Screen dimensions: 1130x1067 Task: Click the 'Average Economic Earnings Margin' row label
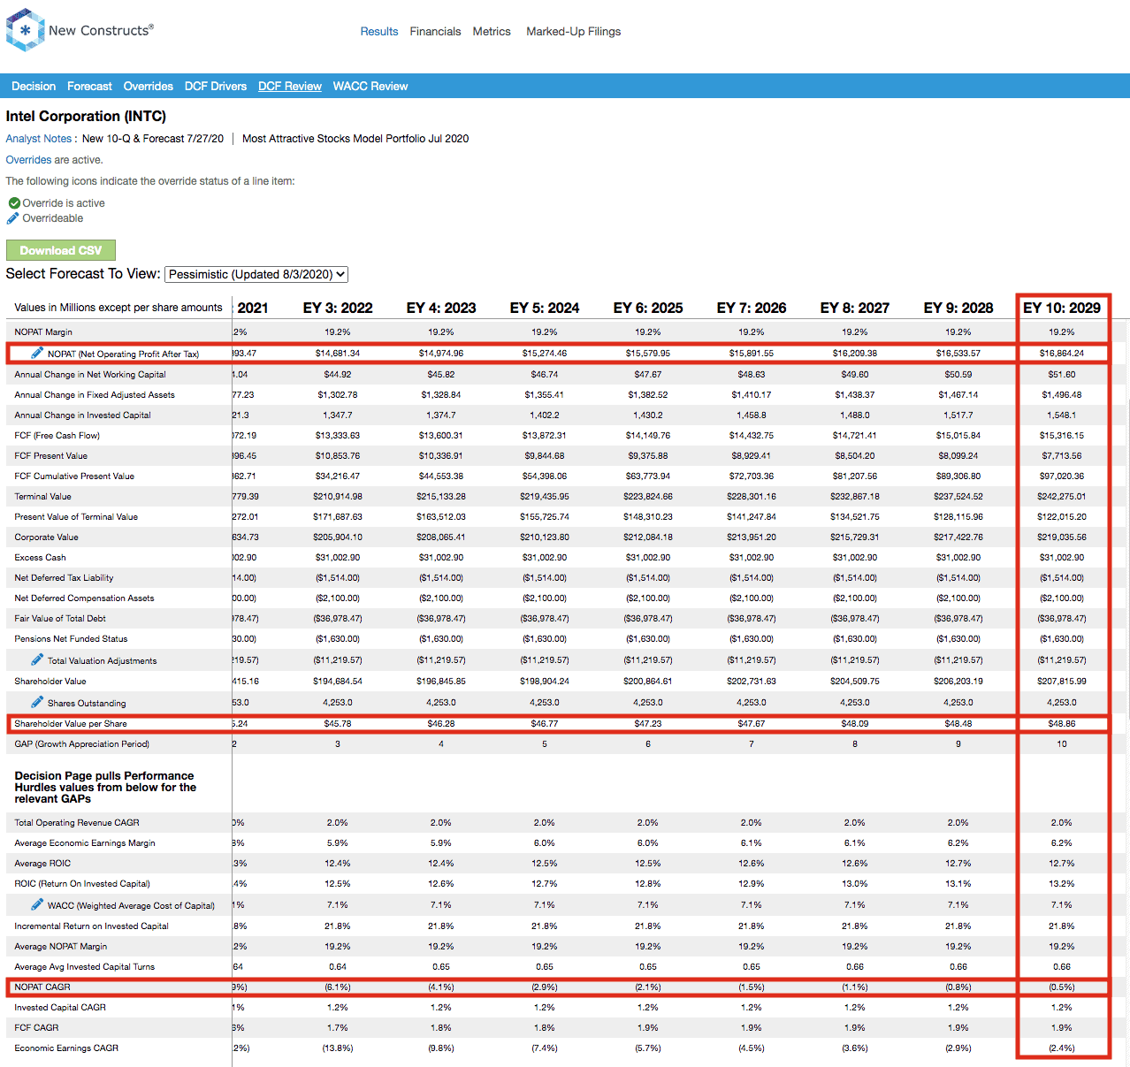point(85,843)
